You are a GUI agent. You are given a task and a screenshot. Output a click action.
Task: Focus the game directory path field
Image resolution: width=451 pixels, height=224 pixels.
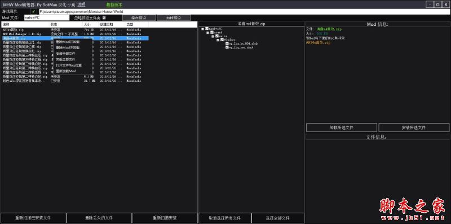pos(244,12)
